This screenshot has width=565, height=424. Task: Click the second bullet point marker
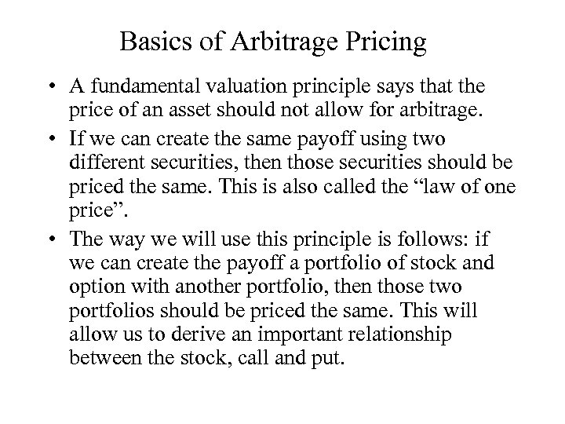point(49,141)
